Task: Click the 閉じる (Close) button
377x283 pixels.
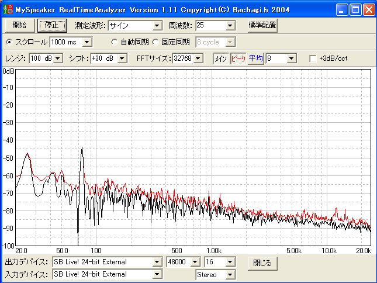Action: click(262, 263)
